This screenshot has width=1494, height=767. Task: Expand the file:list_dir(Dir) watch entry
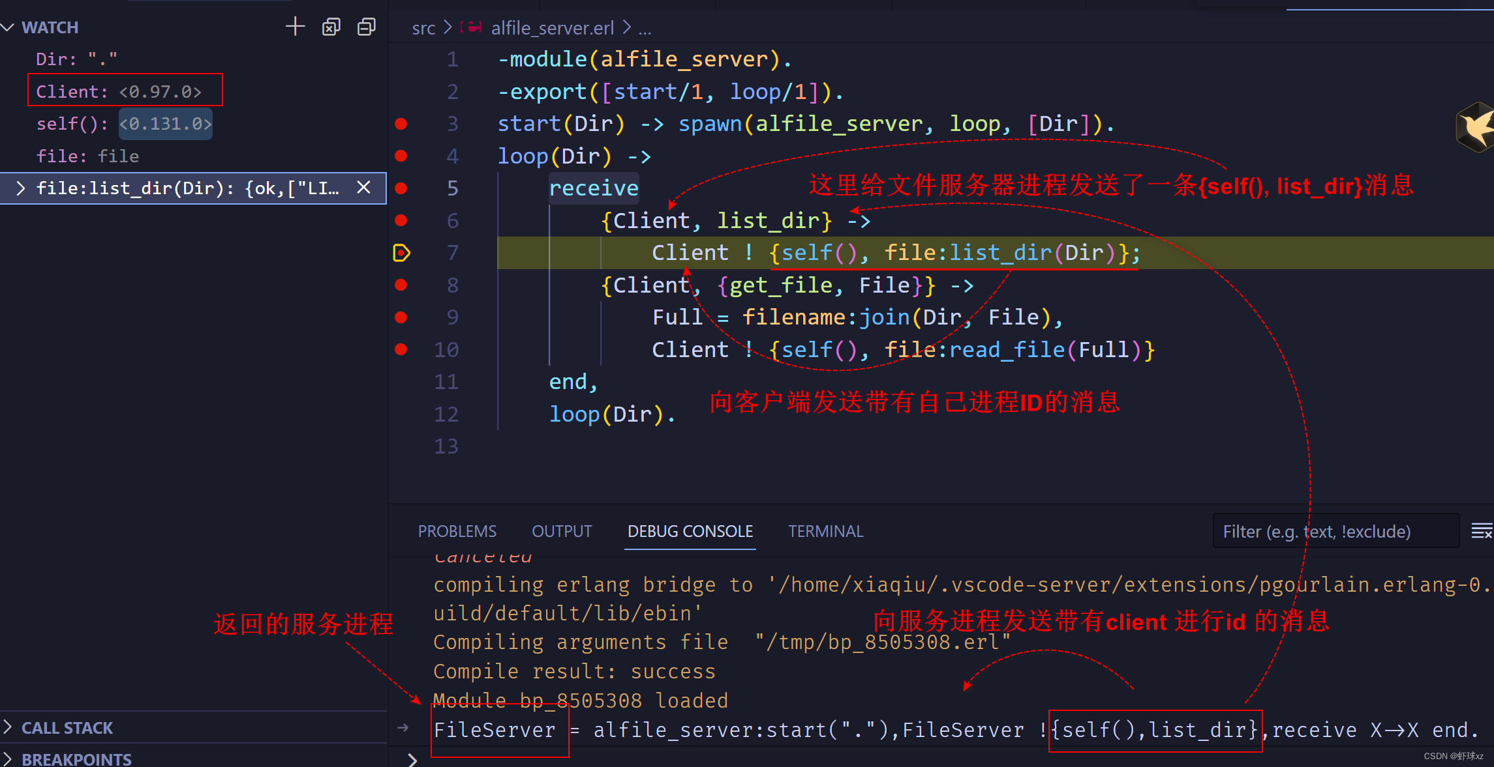point(20,188)
